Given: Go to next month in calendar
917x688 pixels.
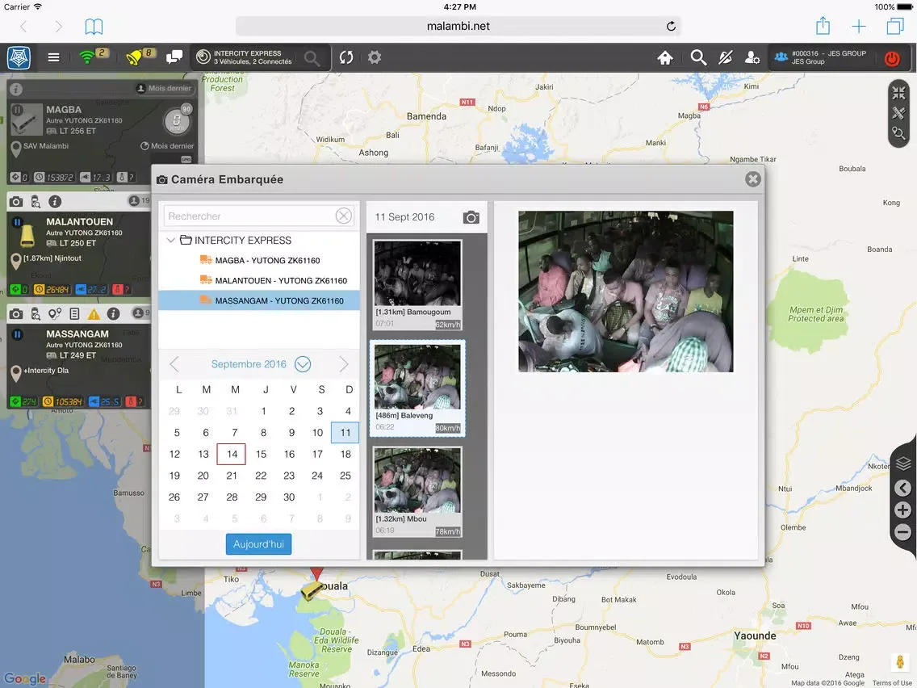Looking at the screenshot, I should coord(344,364).
